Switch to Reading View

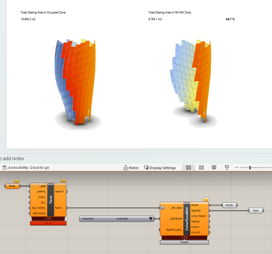[214, 168]
